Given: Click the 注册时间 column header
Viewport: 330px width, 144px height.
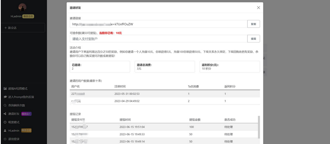Looking at the screenshot, I should 120,87.
